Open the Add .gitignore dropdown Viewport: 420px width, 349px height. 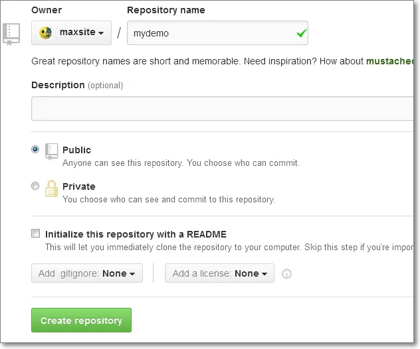pos(87,273)
